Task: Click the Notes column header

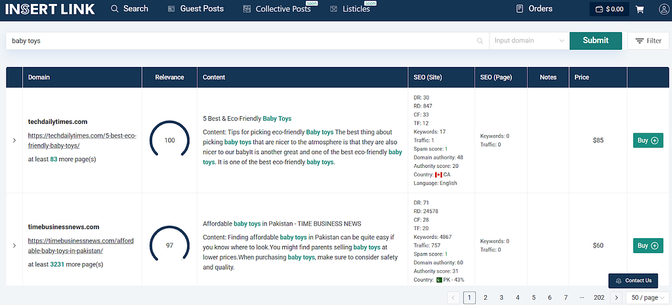Action: tap(548, 77)
